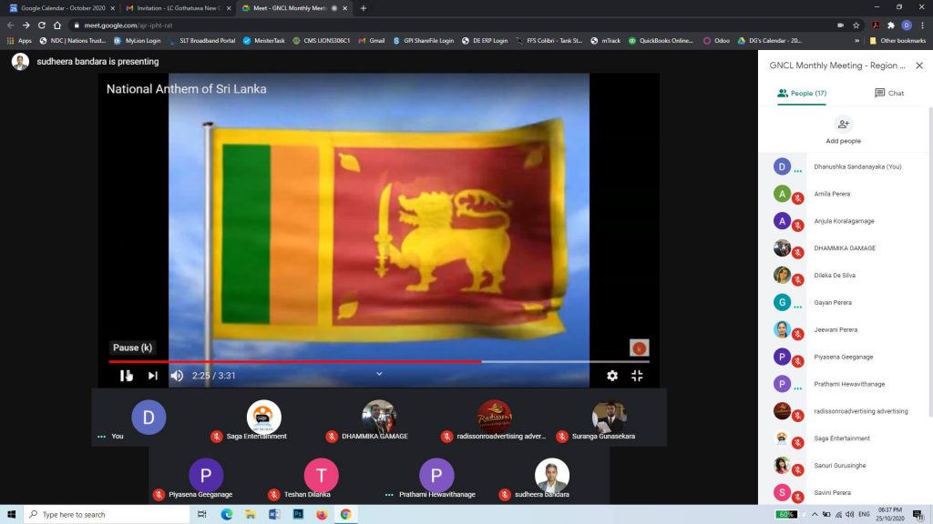Viewport: 933px width, 524px height.
Task: Click Add people in the side panel
Action: point(843,131)
